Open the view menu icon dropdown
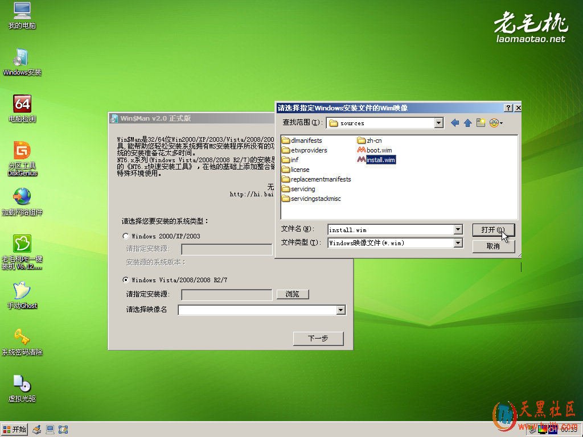Image resolution: width=583 pixels, height=437 pixels. 496,123
